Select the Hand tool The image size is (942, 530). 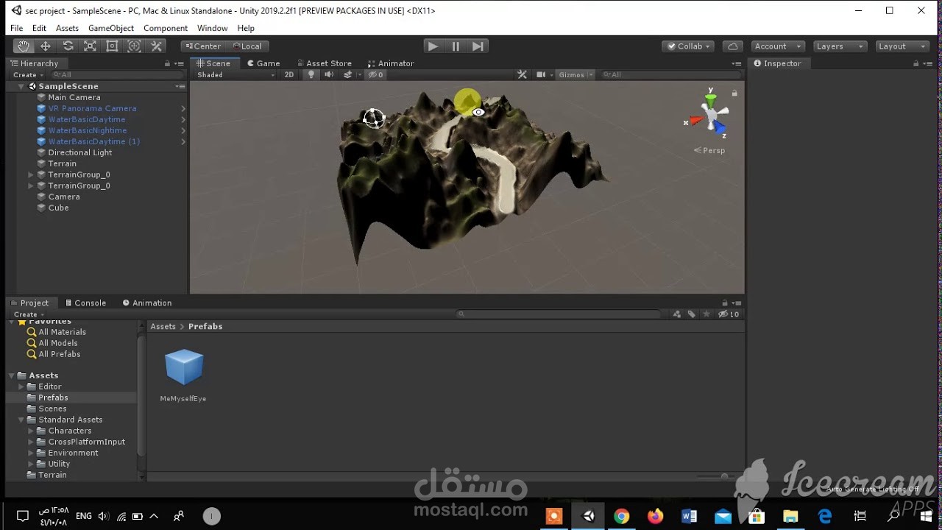[24, 46]
